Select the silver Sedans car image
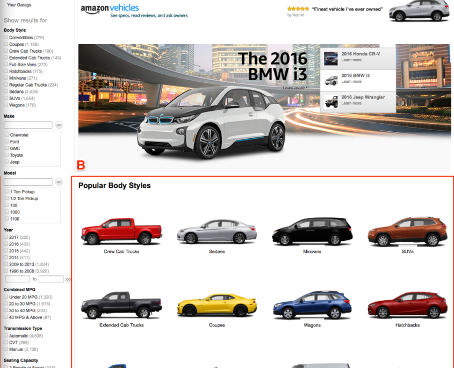Image resolution: width=454 pixels, height=368 pixels. pyautogui.click(x=217, y=231)
